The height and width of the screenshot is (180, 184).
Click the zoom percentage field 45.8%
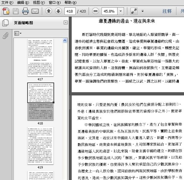[109, 11]
